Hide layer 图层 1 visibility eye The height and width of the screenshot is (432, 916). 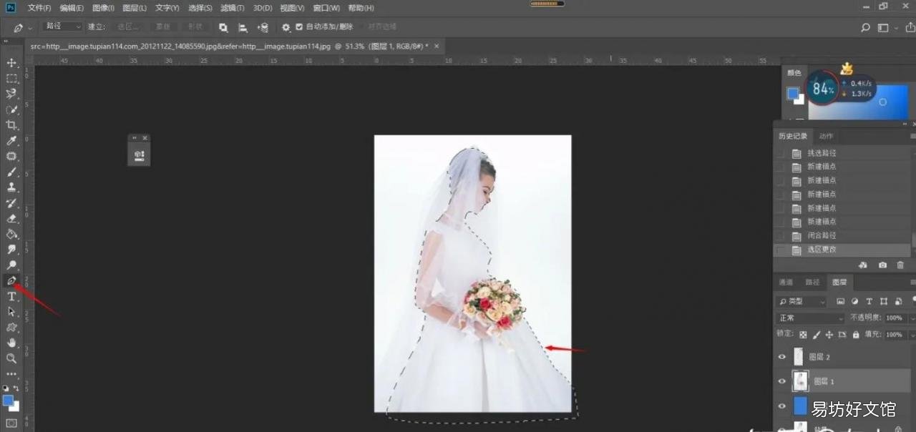coord(781,381)
